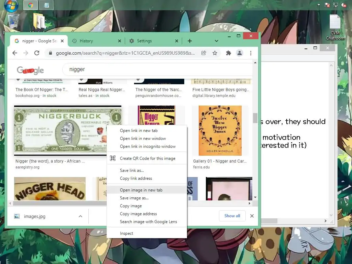Viewport: 352px width, 264px height.
Task: Click the Action Center flag tray icon
Action: (x=327, y=5)
